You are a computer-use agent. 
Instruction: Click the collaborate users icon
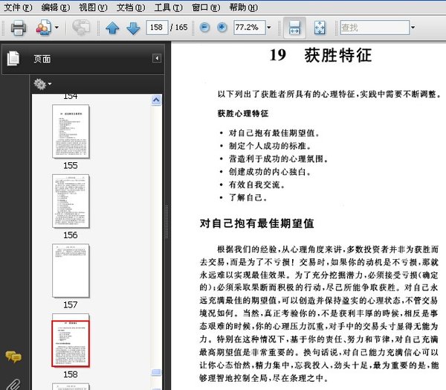[x=43, y=28]
